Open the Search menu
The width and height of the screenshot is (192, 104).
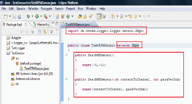tap(59, 9)
